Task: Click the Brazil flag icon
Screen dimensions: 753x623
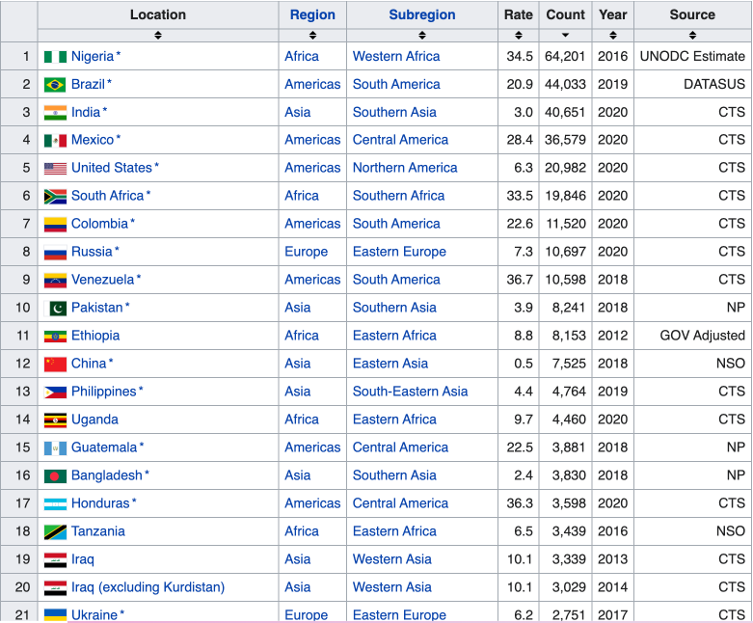Action: 55,85
